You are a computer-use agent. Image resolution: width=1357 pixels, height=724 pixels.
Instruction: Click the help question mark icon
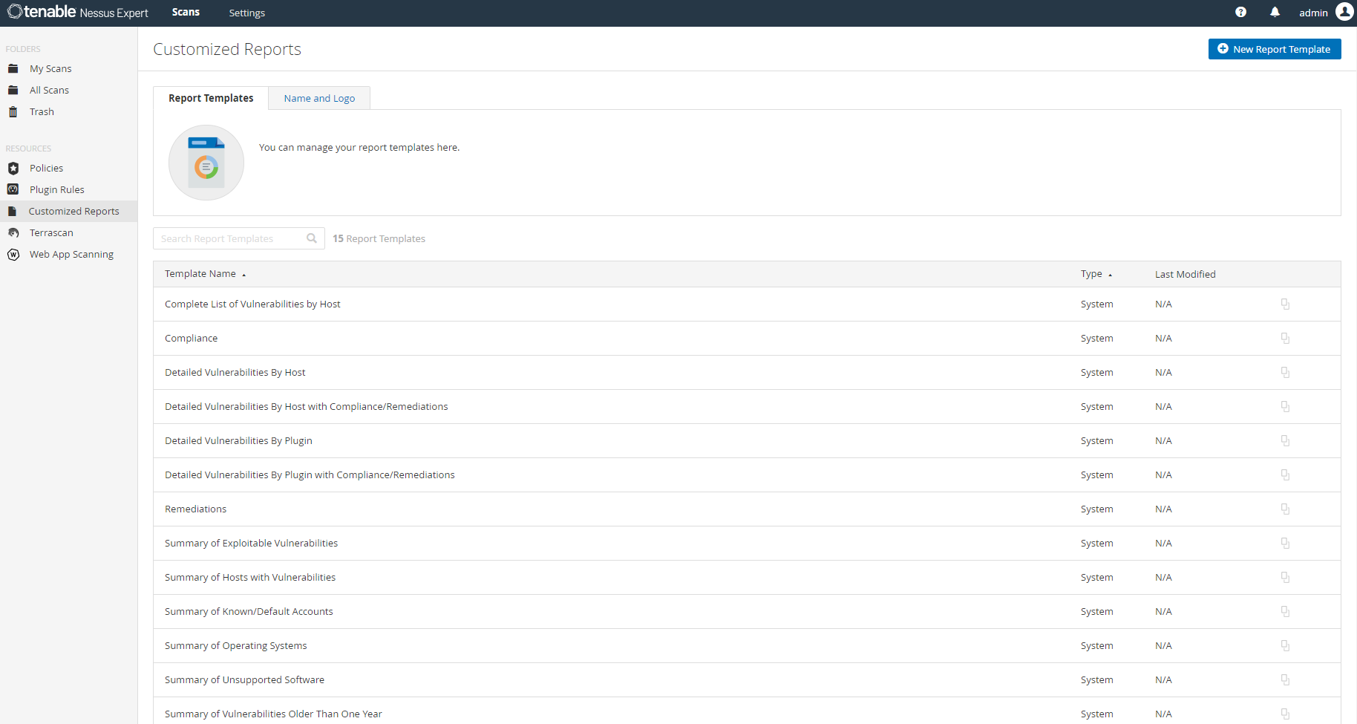pos(1240,13)
